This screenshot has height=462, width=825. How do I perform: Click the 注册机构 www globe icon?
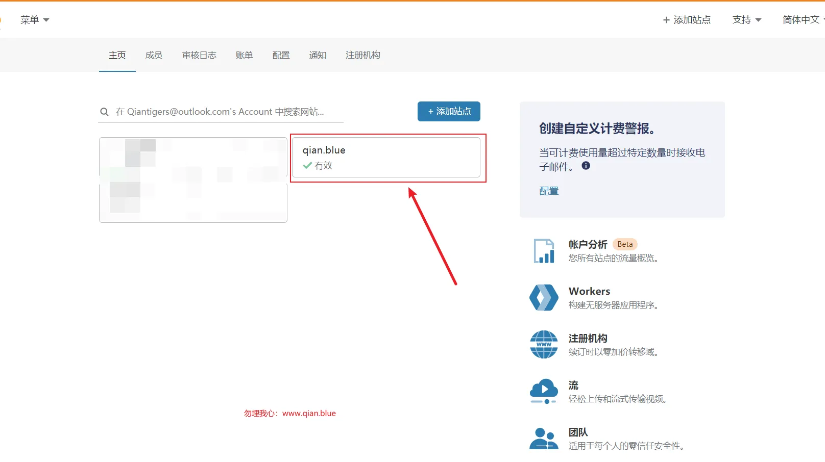[x=544, y=345]
